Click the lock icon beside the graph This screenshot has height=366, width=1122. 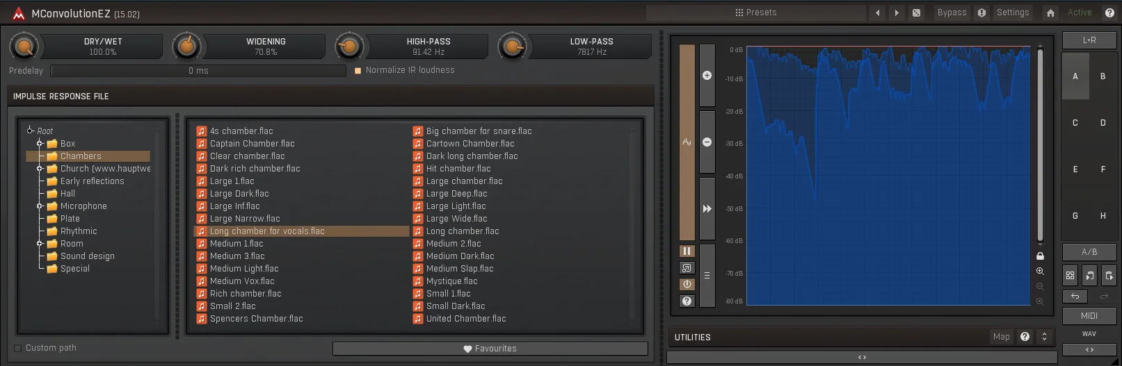[x=1040, y=256]
